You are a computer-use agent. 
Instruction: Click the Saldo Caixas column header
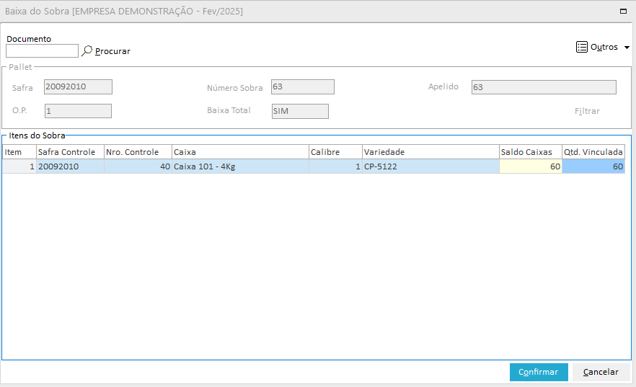(x=531, y=152)
